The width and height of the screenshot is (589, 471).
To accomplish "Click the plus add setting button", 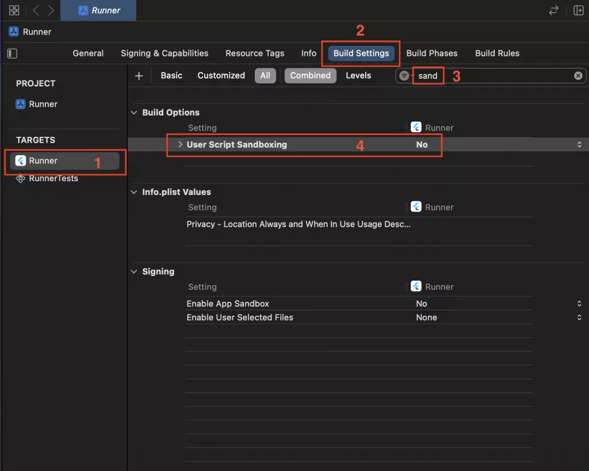I will point(139,75).
